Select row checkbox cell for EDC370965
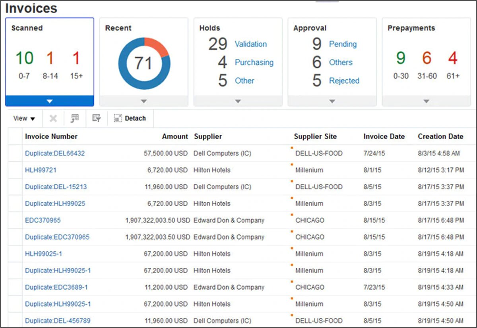 tap(15, 220)
